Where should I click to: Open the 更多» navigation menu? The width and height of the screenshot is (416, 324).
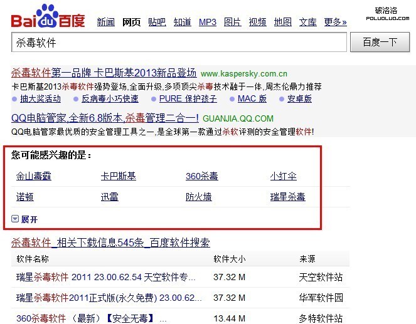tap(335, 22)
